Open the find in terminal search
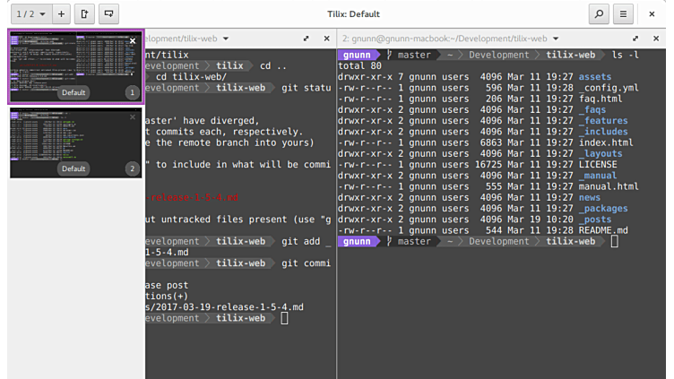Screen dimensions: 674x379 tap(598, 14)
